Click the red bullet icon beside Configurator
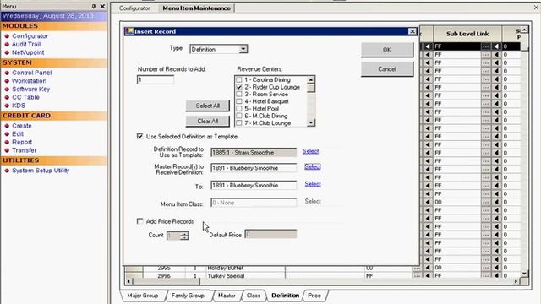The width and height of the screenshot is (541, 304). click(x=7, y=36)
